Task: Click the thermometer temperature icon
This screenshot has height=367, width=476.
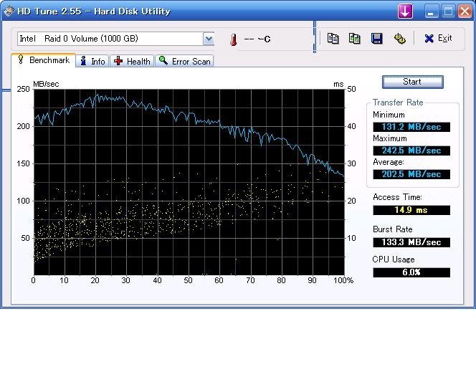Action: [x=233, y=39]
